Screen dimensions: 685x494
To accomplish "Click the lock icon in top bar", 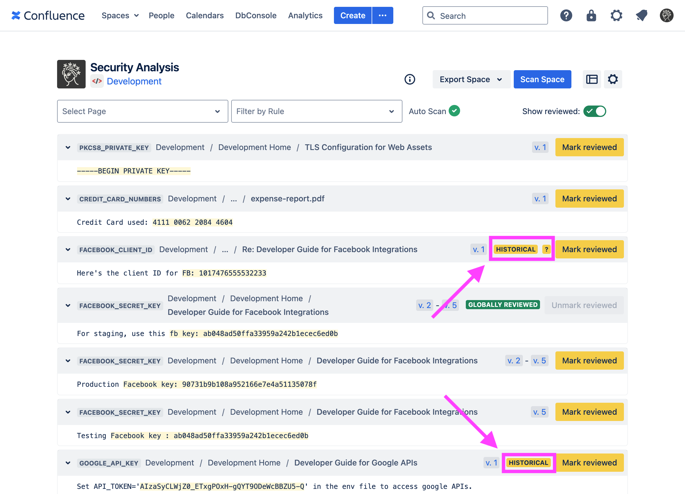I will pyautogui.click(x=591, y=15).
